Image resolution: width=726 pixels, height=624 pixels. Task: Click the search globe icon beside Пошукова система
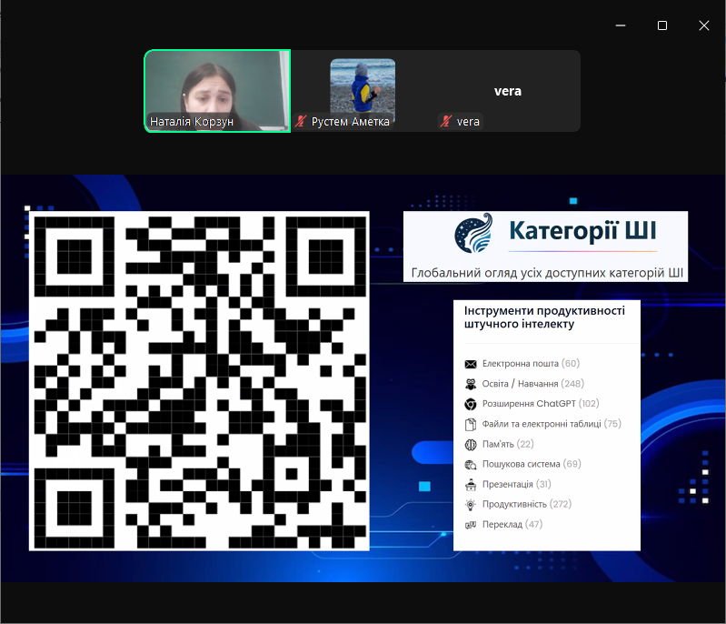tap(471, 464)
